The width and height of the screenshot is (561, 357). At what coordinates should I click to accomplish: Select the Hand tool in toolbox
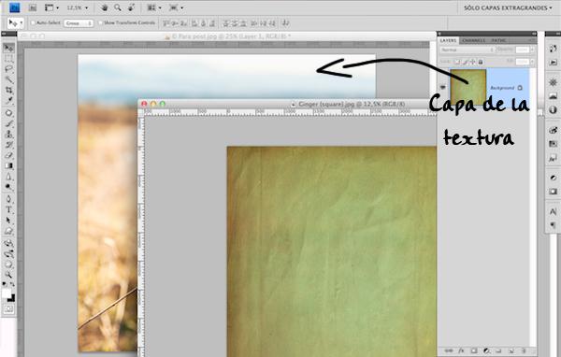pos(8,264)
